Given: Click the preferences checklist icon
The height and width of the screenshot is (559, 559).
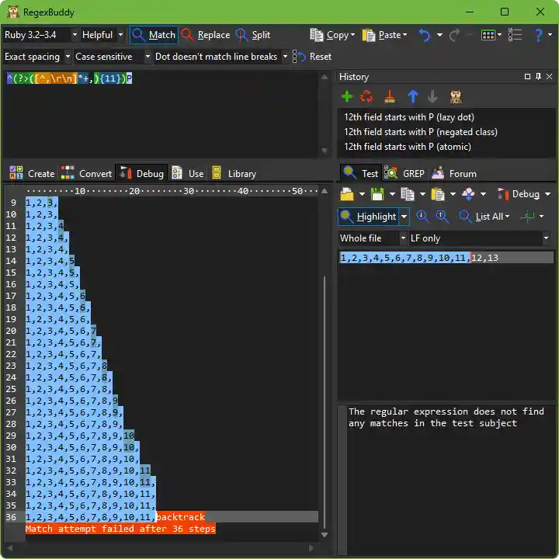Looking at the screenshot, I should [515, 35].
